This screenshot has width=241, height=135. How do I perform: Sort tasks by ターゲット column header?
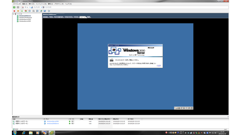pyautogui.click(x=56, y=119)
